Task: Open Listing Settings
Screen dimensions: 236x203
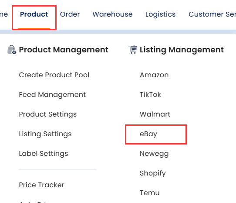Action: (x=45, y=134)
